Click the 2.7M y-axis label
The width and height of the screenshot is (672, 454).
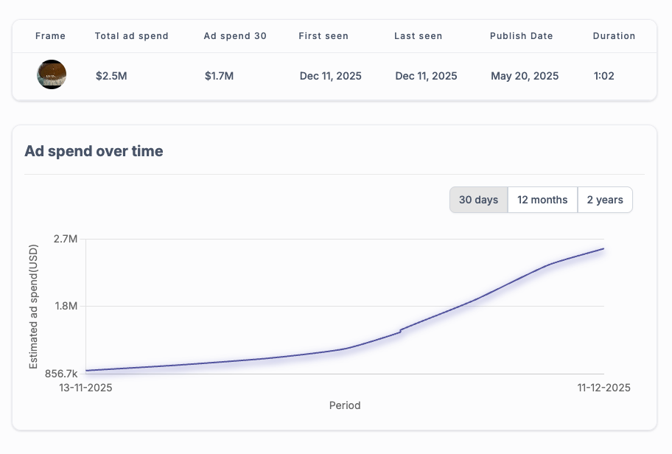click(x=66, y=239)
